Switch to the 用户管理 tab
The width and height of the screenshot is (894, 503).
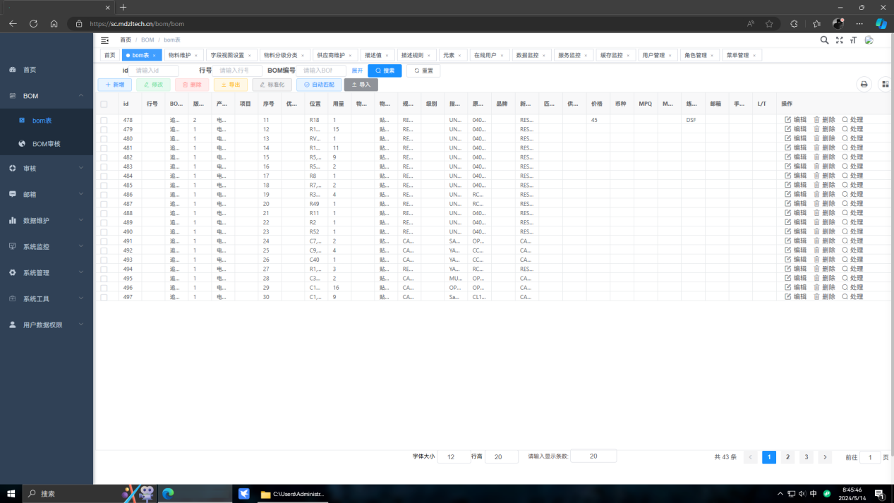(x=658, y=55)
